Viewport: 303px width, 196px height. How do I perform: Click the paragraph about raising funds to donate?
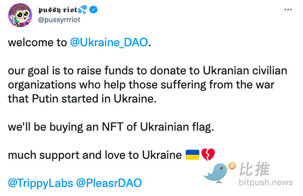tap(147, 85)
